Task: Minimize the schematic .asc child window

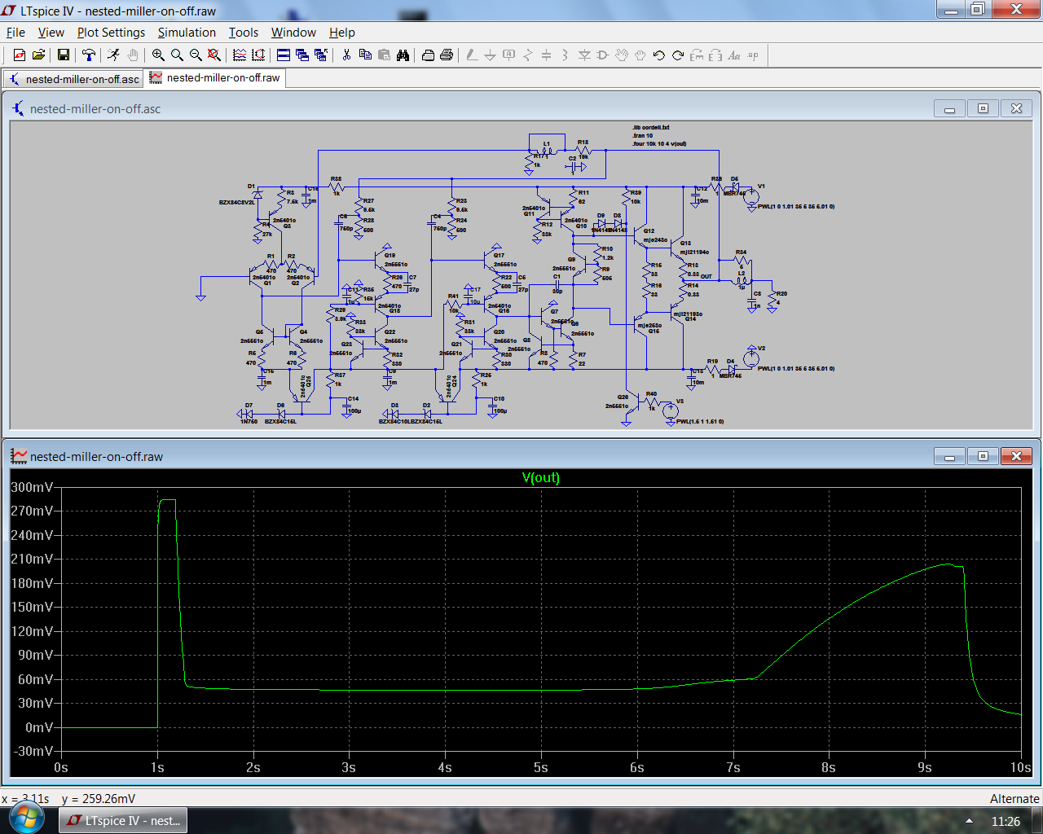Action: point(949,108)
